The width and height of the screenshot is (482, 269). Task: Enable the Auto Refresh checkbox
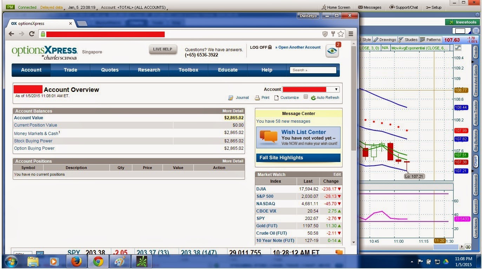306,97
